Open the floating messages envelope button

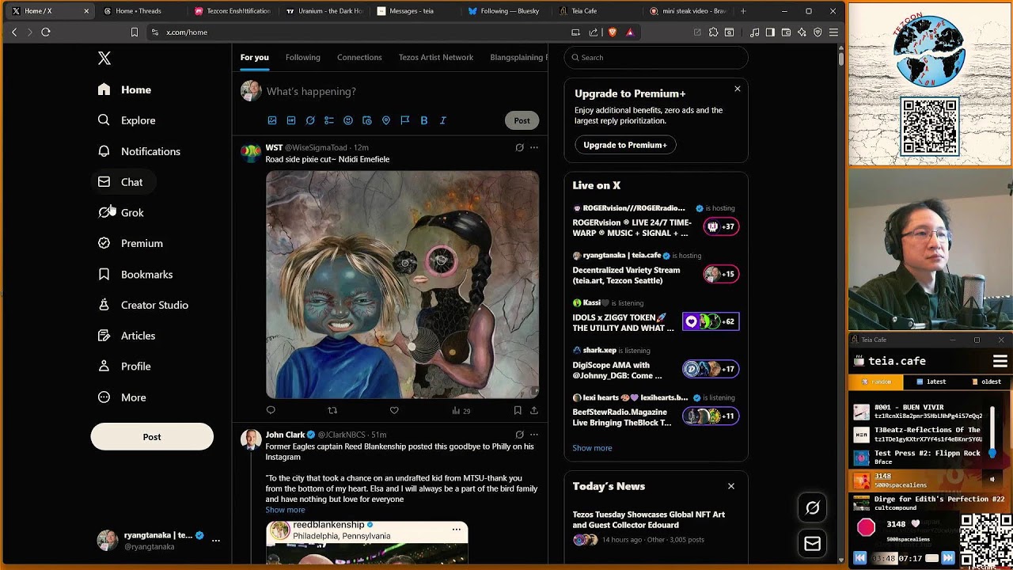click(812, 544)
